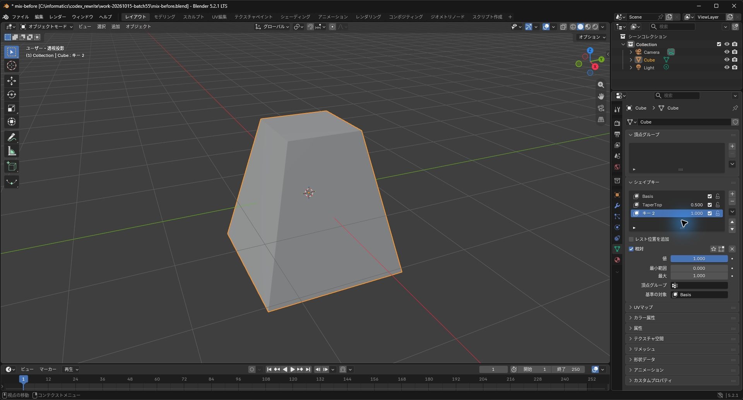The width and height of the screenshot is (743, 400).
Task: Click the 最大 range slider field
Action: pos(699,276)
